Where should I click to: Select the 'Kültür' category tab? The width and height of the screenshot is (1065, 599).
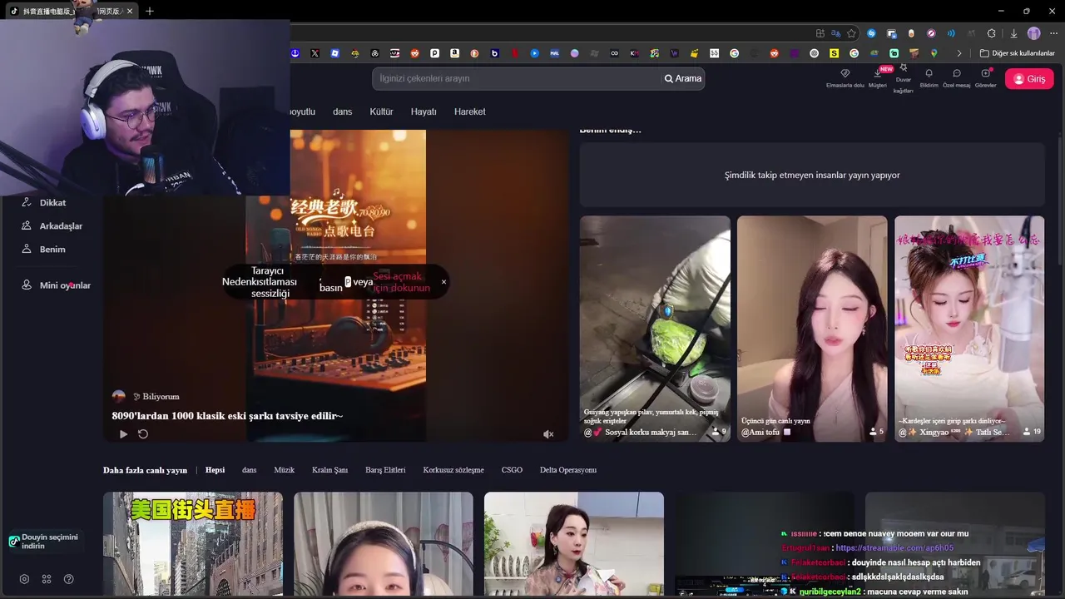381,111
